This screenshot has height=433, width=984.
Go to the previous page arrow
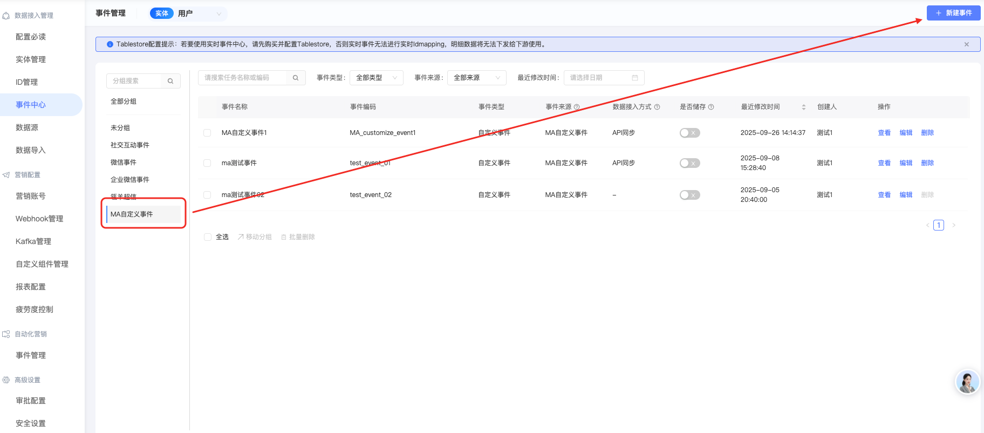tap(927, 225)
